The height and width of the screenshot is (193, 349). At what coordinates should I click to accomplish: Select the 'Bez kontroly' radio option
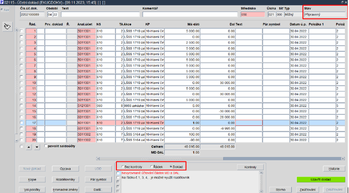[x=122, y=167]
